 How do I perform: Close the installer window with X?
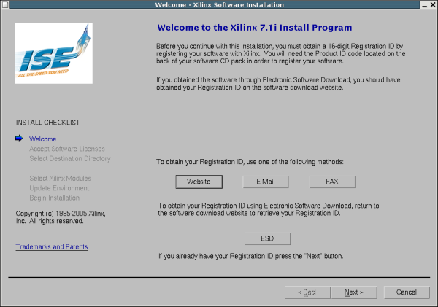point(433,5)
